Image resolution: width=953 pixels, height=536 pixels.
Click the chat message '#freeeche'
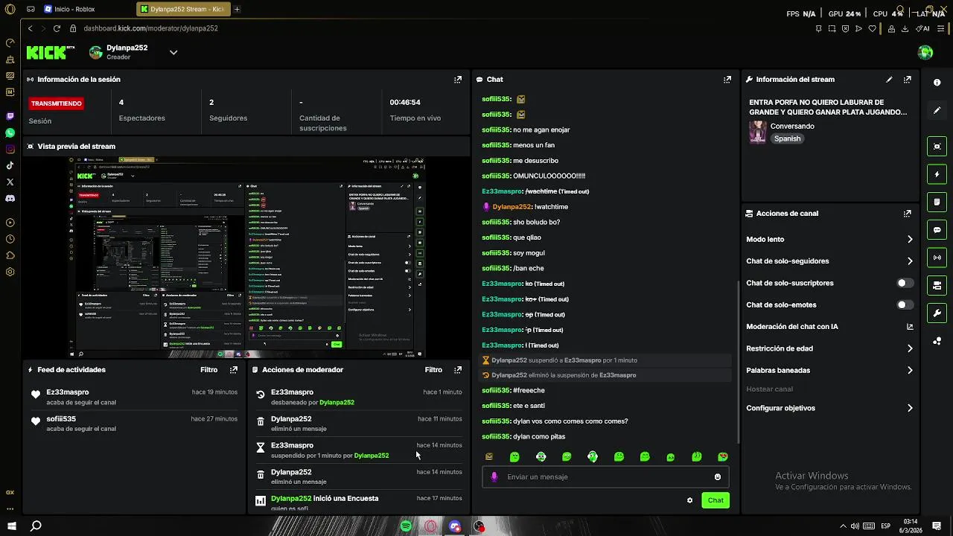point(529,390)
